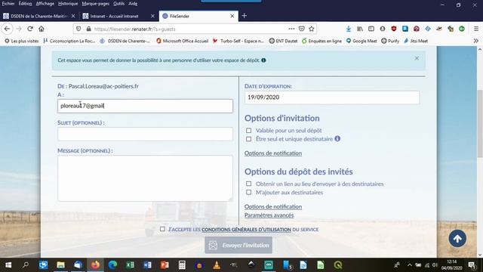The width and height of the screenshot is (483, 272).
Task: Open Google Meet bookmark
Action: (x=361, y=41)
